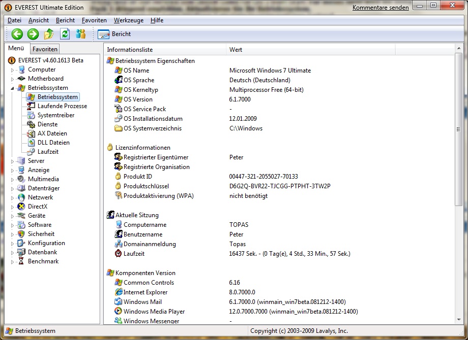This screenshot has height=340, width=468.
Task: Click the Kommentare senden link
Action: click(x=381, y=8)
